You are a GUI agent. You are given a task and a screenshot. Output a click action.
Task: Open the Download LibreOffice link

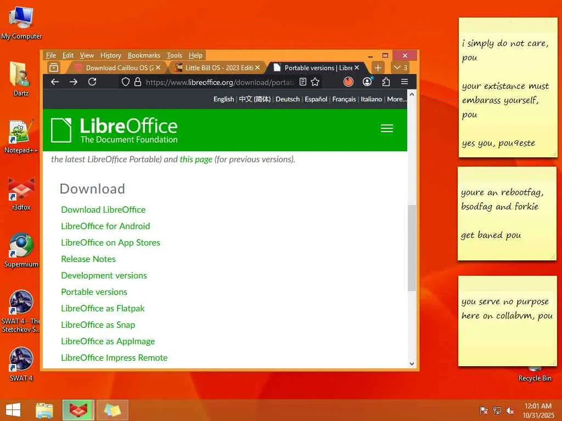coord(103,210)
